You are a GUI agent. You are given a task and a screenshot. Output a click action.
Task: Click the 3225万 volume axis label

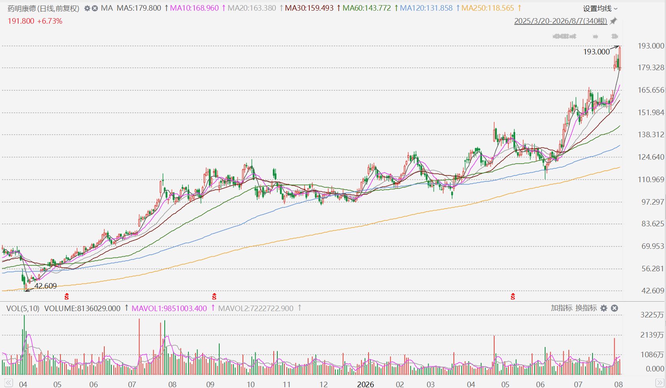[652, 315]
